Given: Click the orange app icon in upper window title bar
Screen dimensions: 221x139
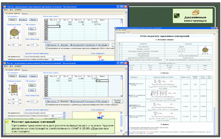Looking at the screenshot, I should 5,7.
